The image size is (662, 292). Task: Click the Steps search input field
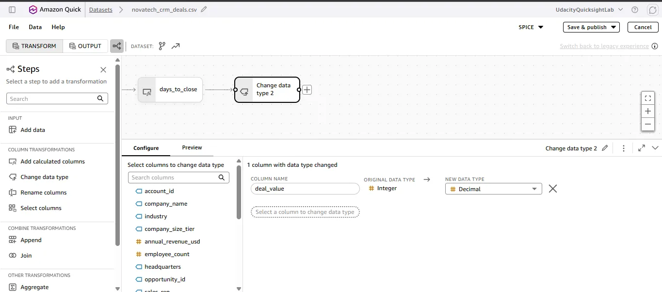[x=57, y=98]
